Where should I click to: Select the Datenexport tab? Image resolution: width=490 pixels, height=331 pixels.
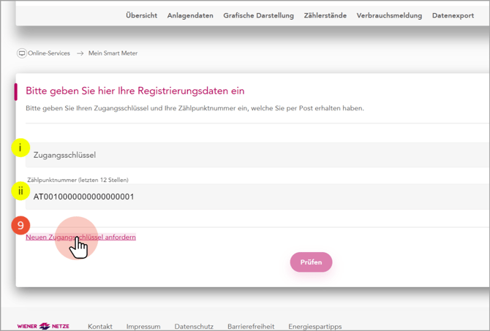[453, 15]
